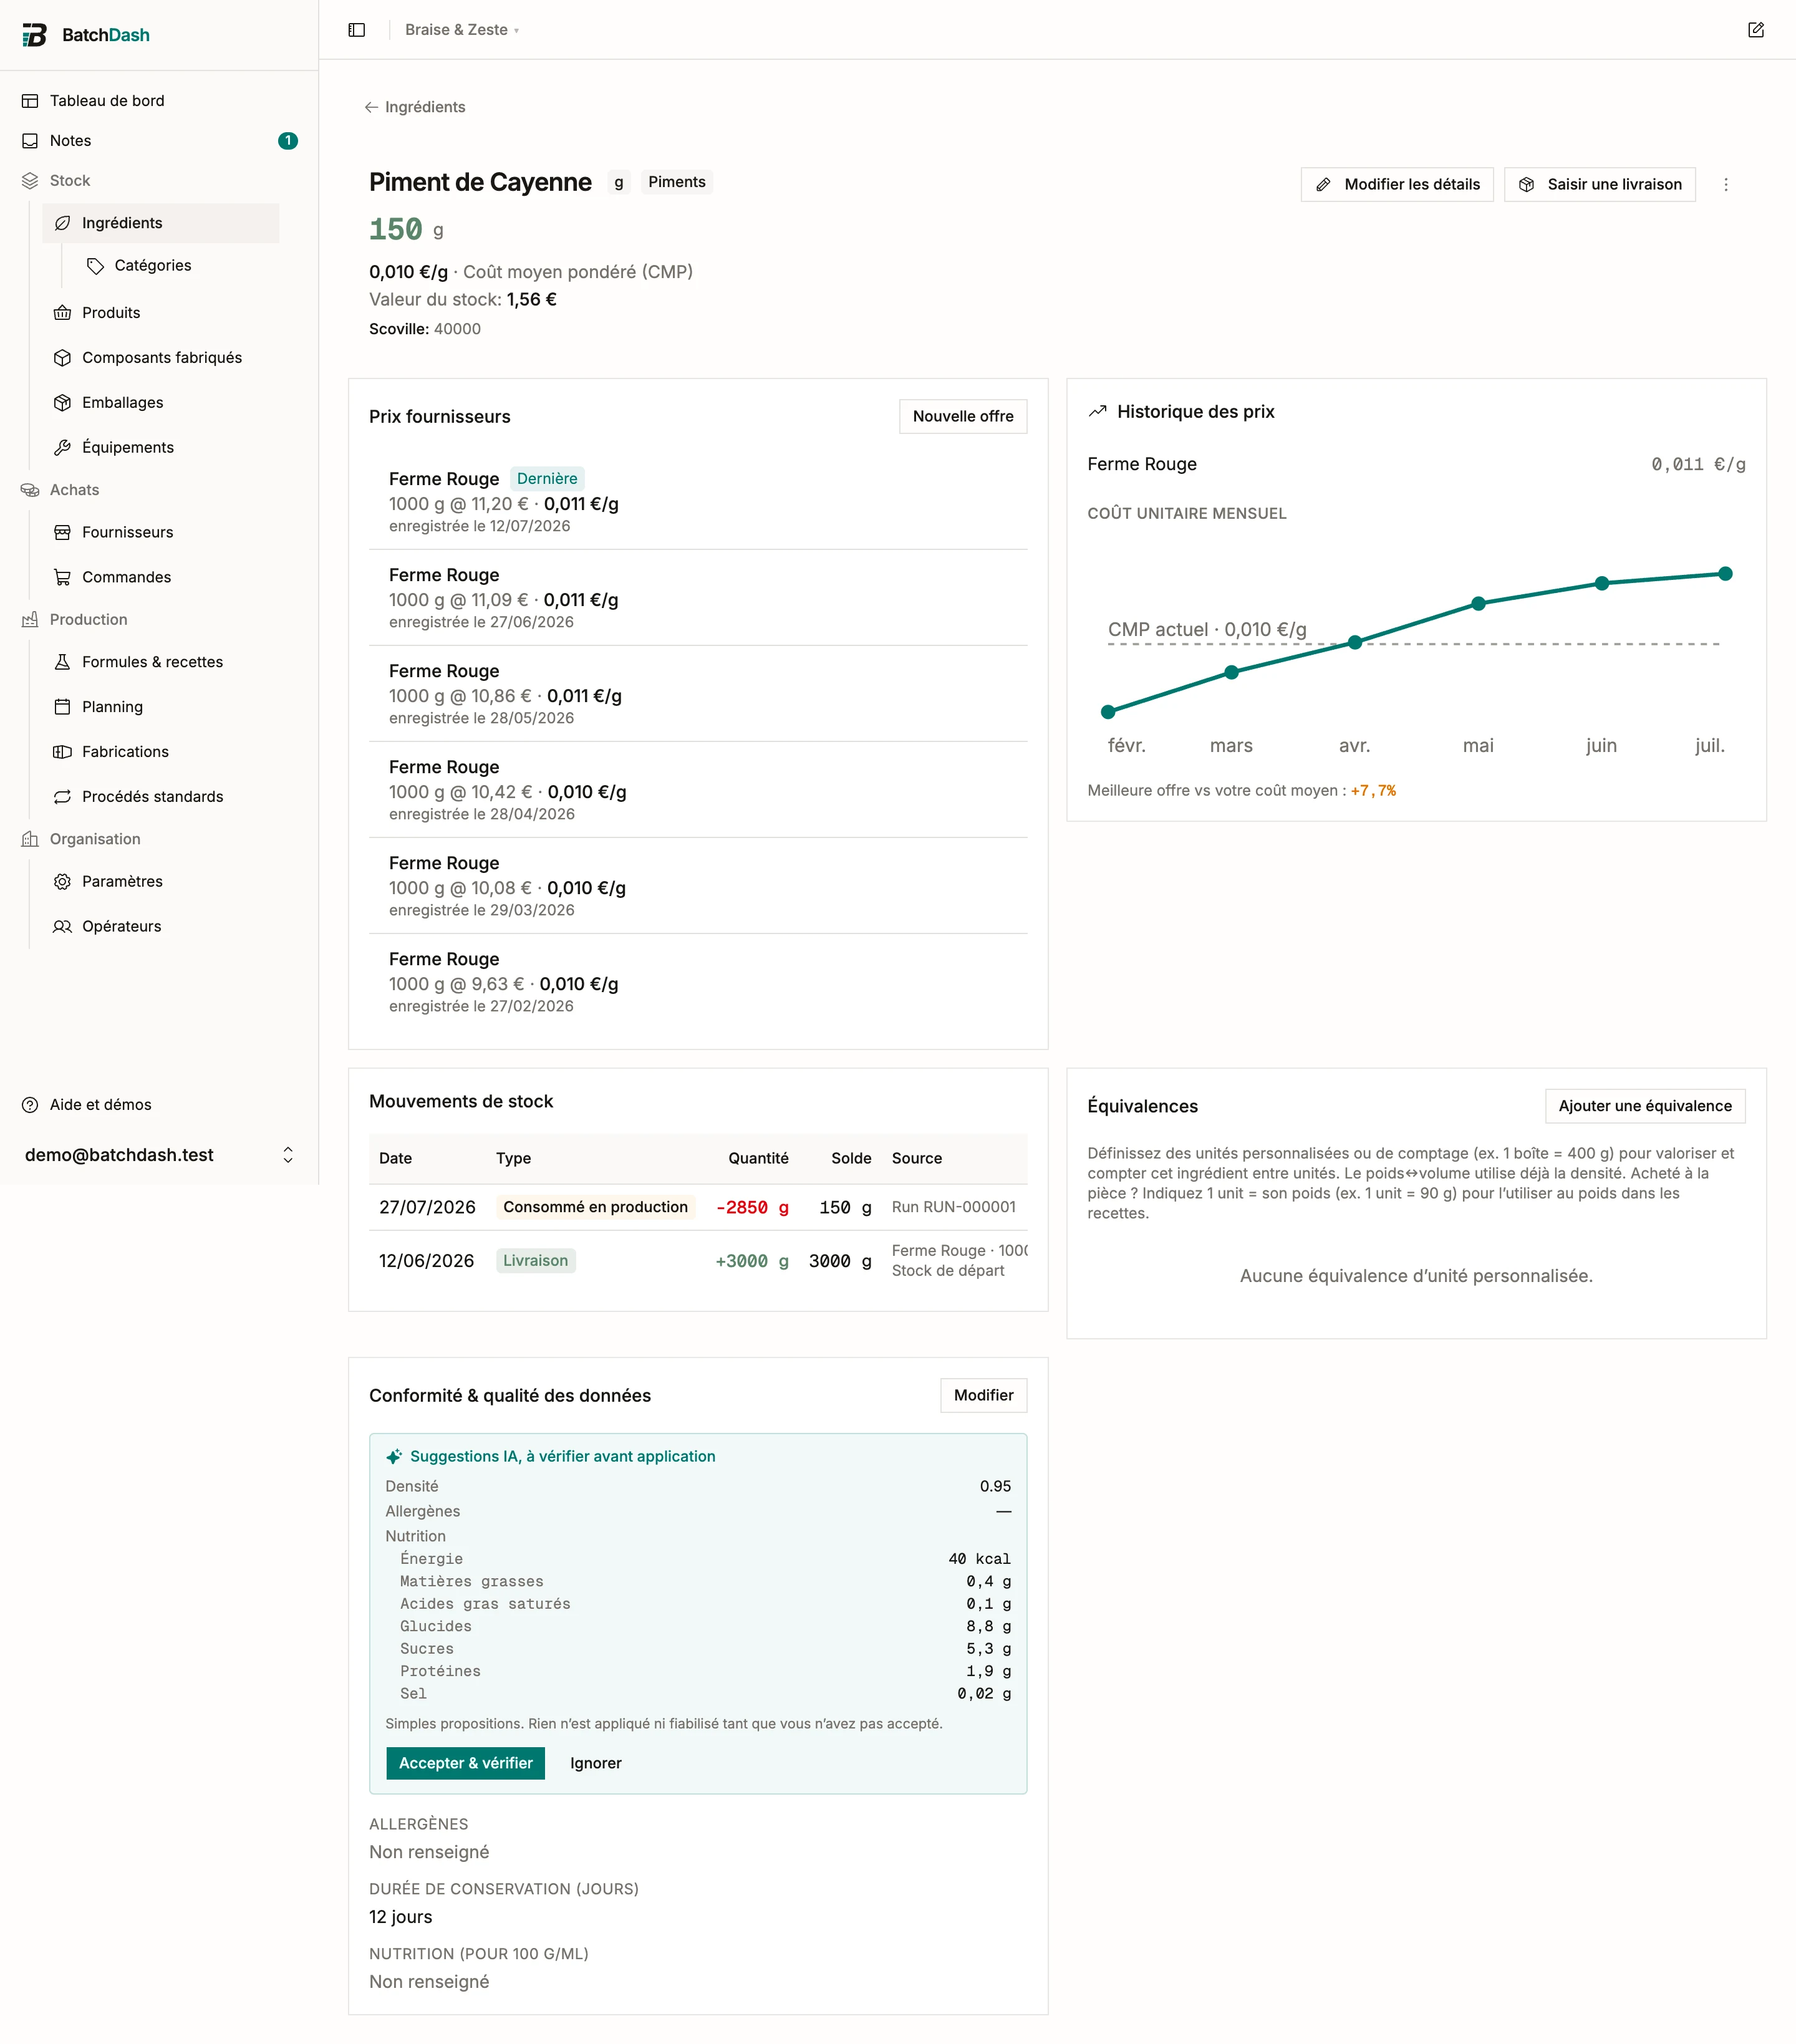1796x2044 pixels.
Task: Open the Braise & Zeste workspace dropdown
Action: pyautogui.click(x=461, y=30)
